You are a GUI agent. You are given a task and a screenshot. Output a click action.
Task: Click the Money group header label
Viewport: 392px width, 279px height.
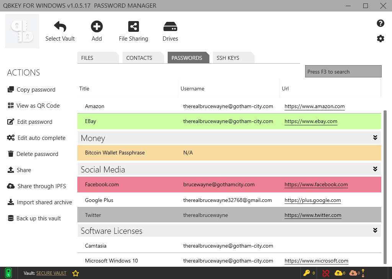(93, 138)
